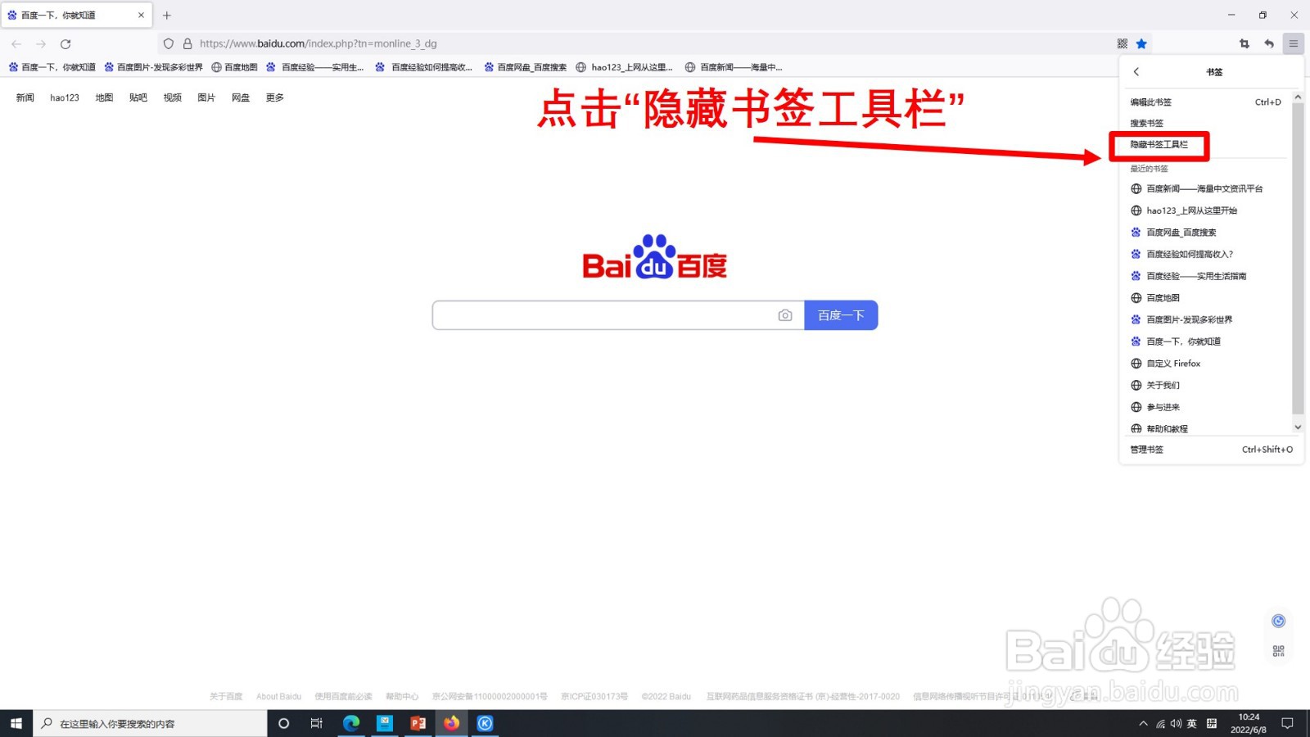Screen dimensions: 1310x737
Task: Click the QR code icon at page right
Action: click(x=1278, y=651)
